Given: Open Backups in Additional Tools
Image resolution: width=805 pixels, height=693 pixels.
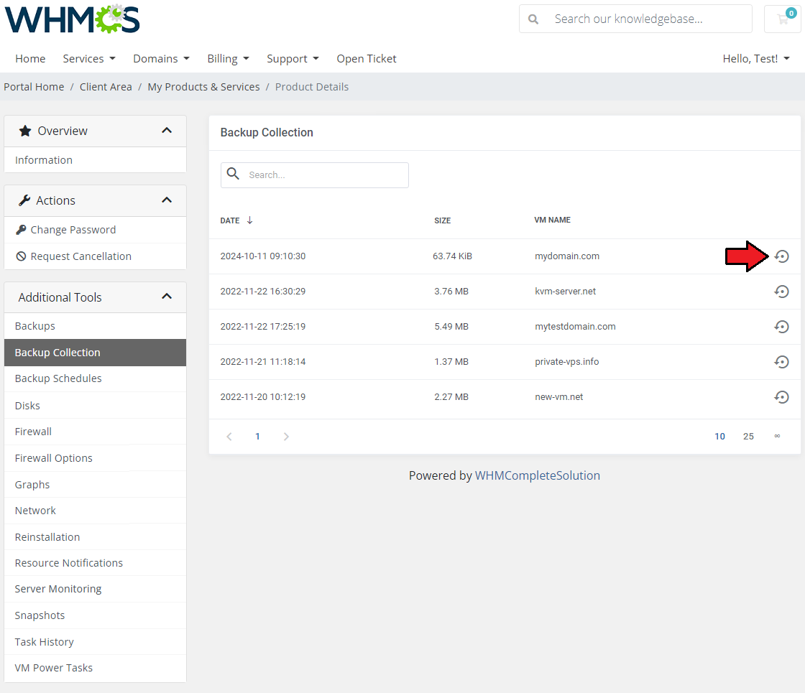Looking at the screenshot, I should [x=95, y=326].
